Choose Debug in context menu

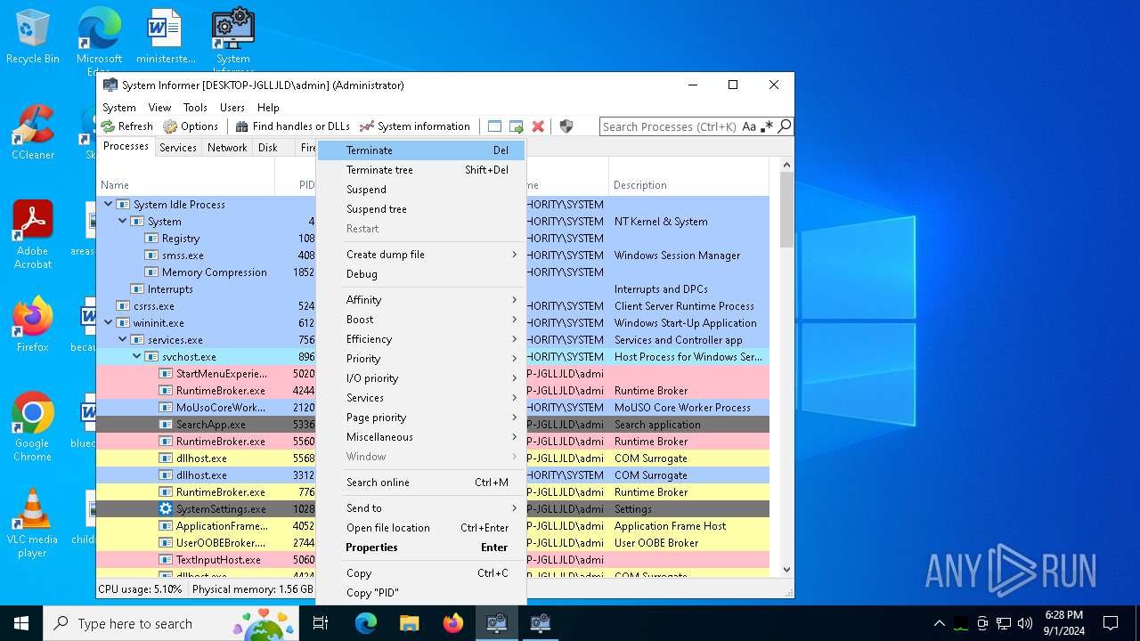421,274
